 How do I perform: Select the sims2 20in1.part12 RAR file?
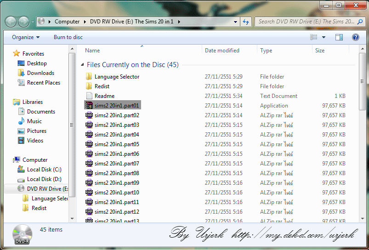[x=113, y=212]
